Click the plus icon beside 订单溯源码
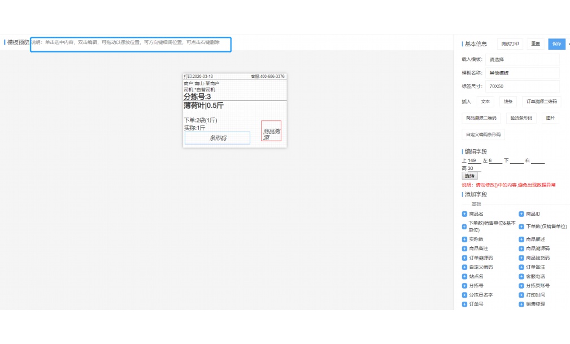Screen dimensions: 570x344 464,258
